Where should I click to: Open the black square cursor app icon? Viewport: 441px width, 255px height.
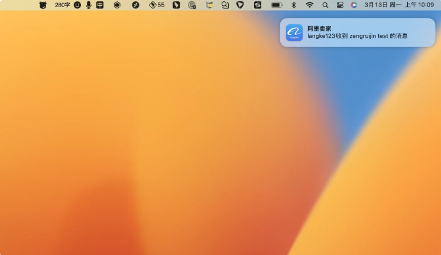coord(176,5)
